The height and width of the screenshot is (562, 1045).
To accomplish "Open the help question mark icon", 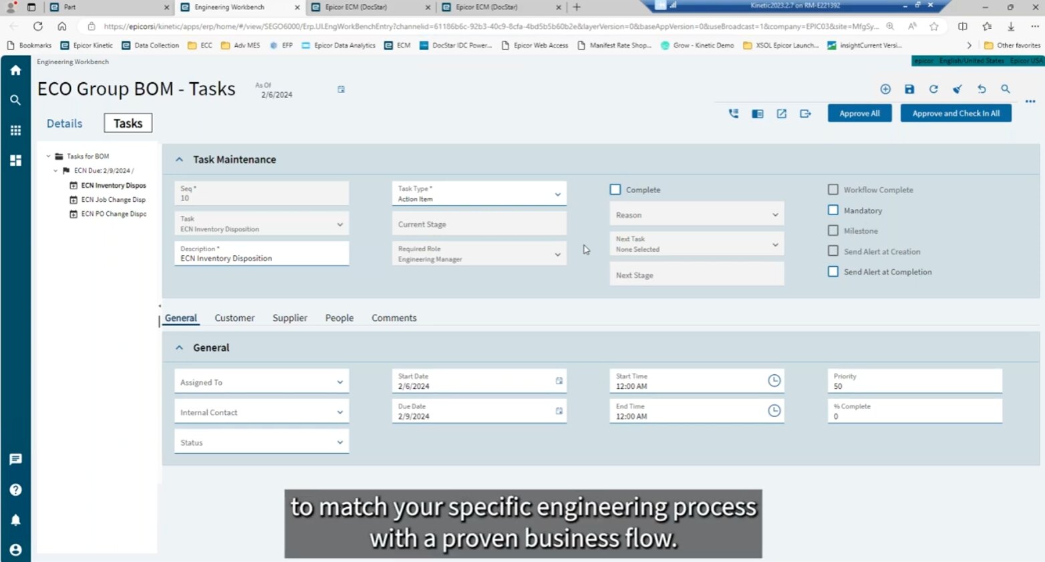I will [x=15, y=490].
